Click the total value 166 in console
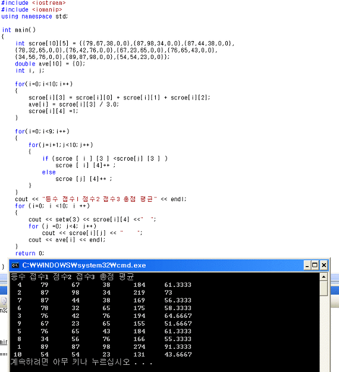 coord(139,339)
